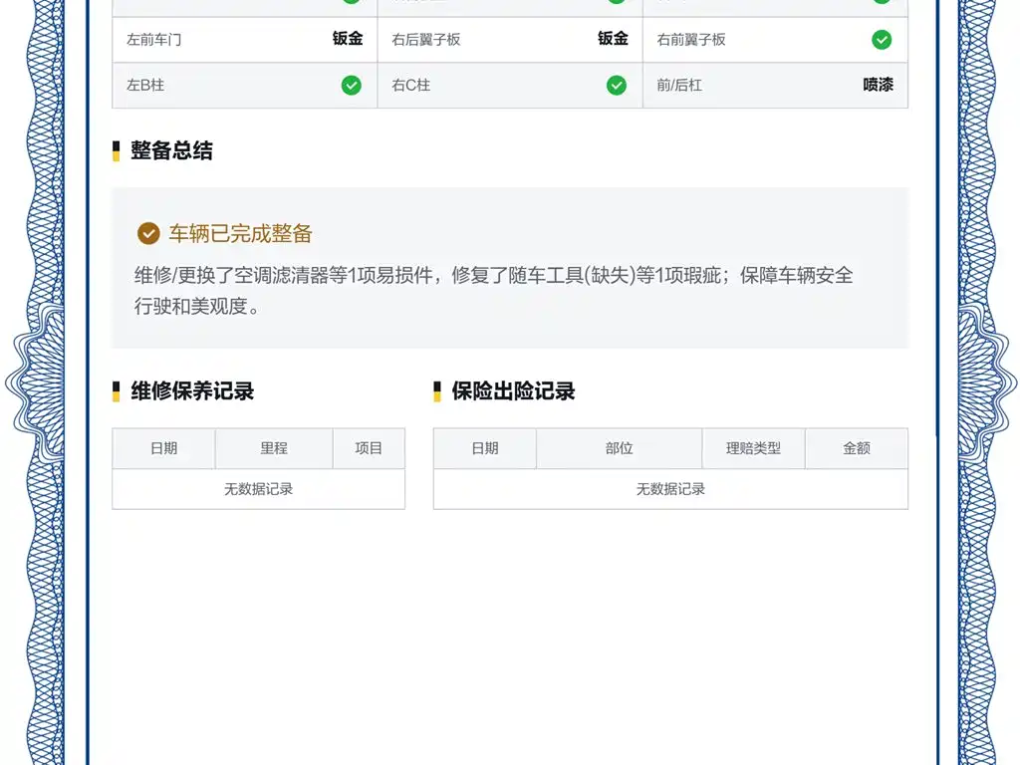Click 无数据记录 row under 保险出险记录

tap(670, 489)
